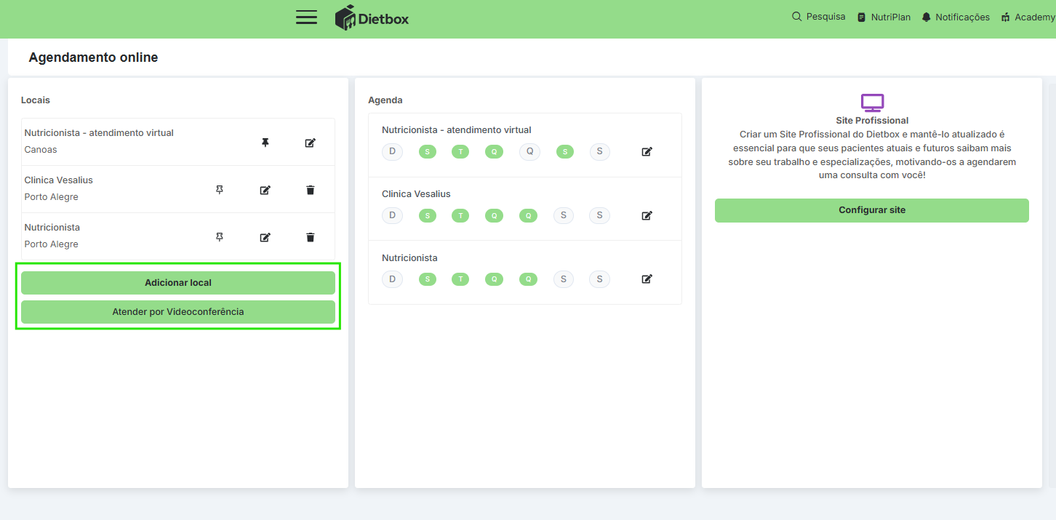1056x520 pixels.
Task: Edit agenda for Nutricionista - atendimento virtual
Action: point(647,152)
